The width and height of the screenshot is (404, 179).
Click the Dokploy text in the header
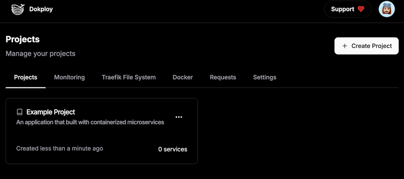pos(41,9)
